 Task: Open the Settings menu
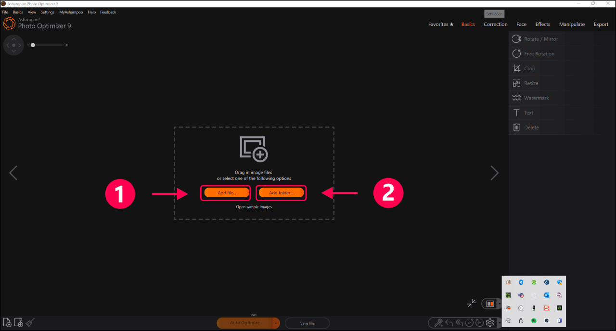(48, 12)
